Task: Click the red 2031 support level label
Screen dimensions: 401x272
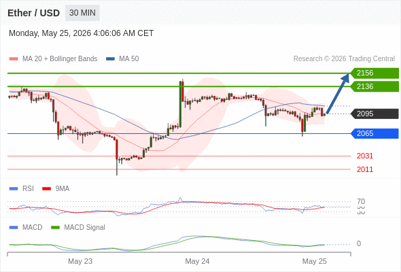Action: [x=365, y=156]
